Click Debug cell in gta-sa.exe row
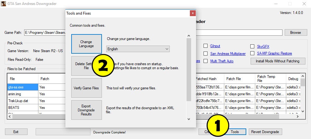 point(293,87)
